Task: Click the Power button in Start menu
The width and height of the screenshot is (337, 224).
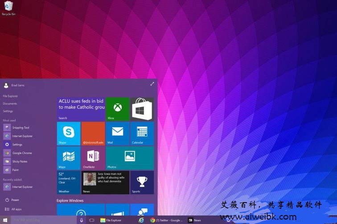Action: coord(12,200)
